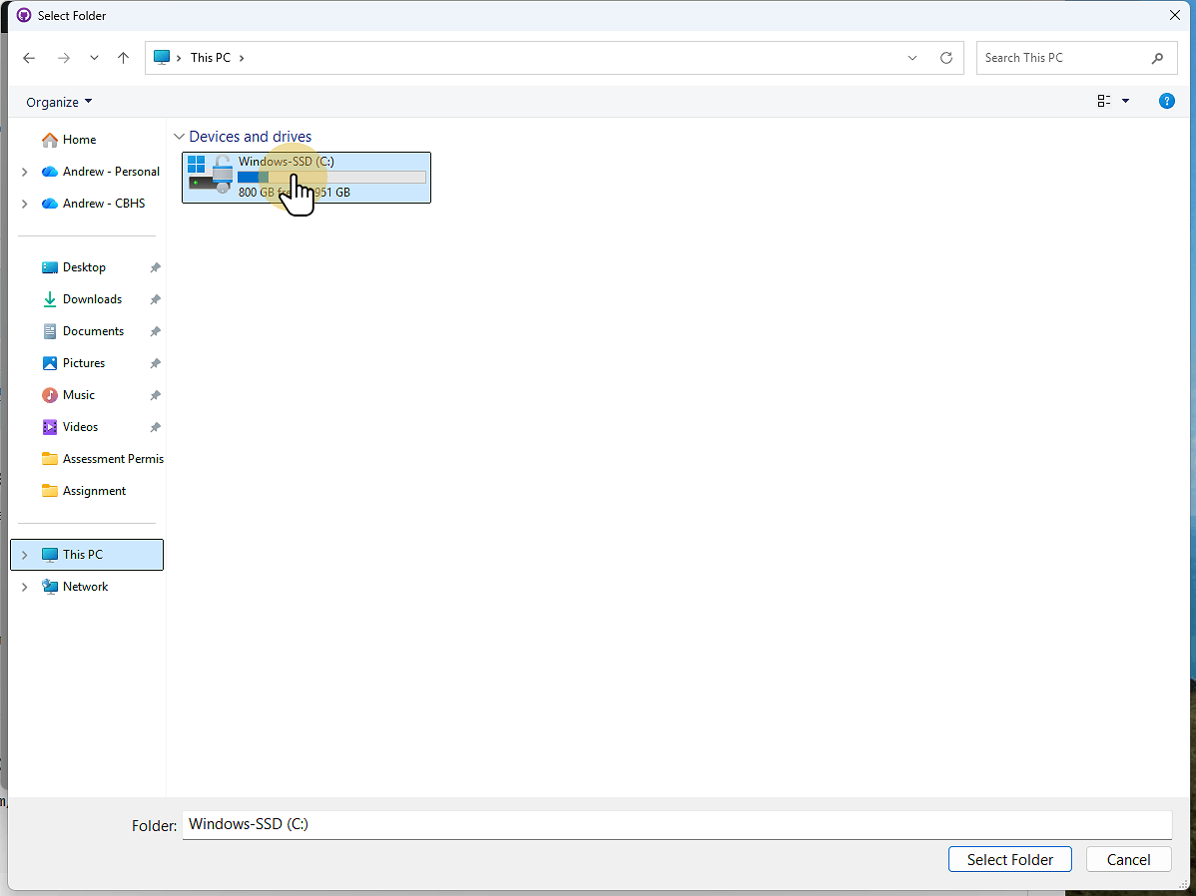Click the Folder name text field
The width and height of the screenshot is (1196, 896).
point(675,824)
